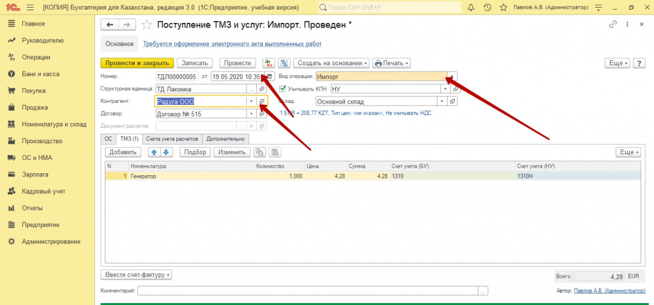Select Основное section tab
Viewport: 654px width, 305px height.
coord(119,44)
